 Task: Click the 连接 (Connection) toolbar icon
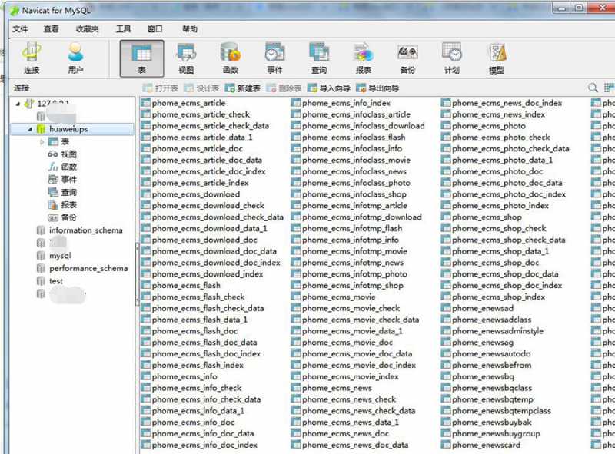click(32, 58)
